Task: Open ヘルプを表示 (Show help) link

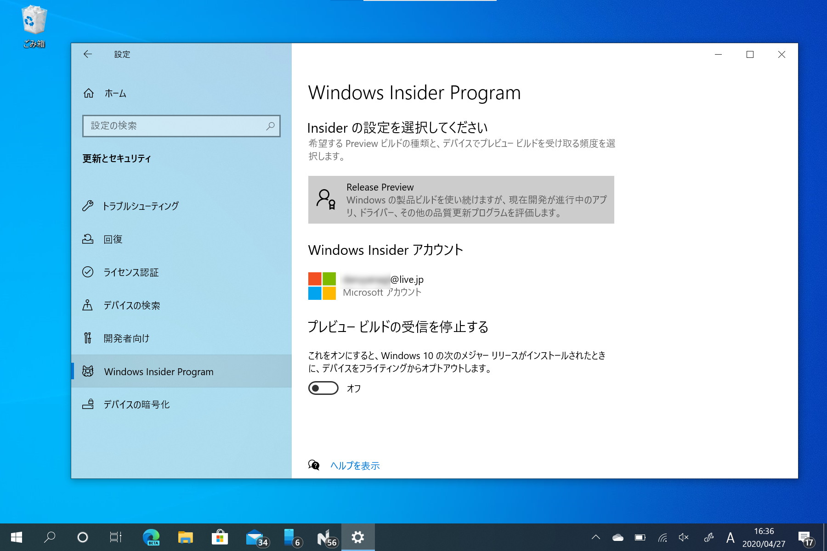Action: pyautogui.click(x=355, y=465)
